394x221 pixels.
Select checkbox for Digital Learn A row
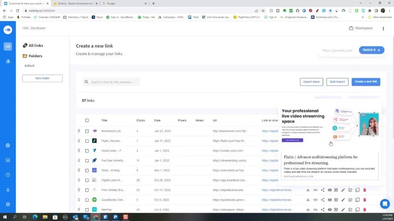pos(87,180)
